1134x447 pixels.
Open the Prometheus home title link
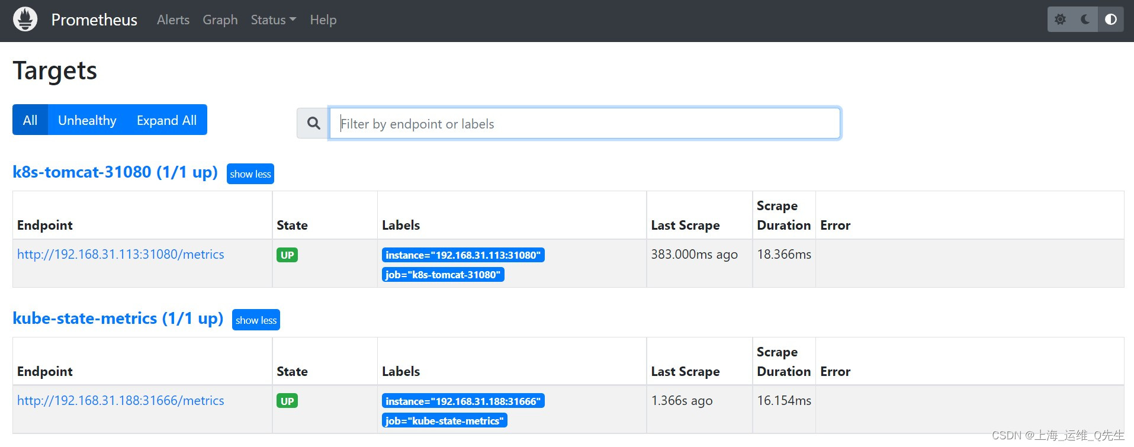94,20
